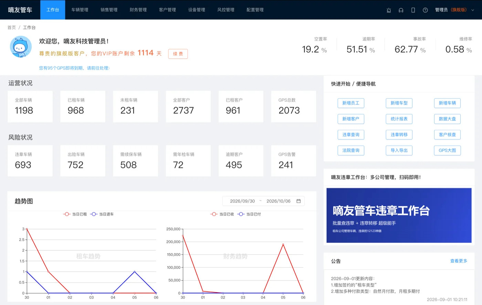Open the 销售管理 menu
482x305 pixels.
pyautogui.click(x=109, y=10)
